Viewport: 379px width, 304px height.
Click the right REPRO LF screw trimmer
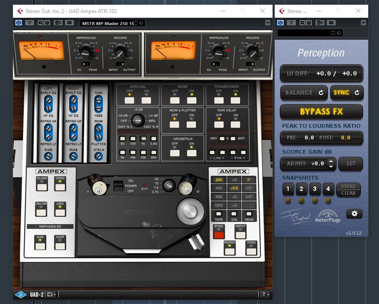pyautogui.click(x=74, y=137)
